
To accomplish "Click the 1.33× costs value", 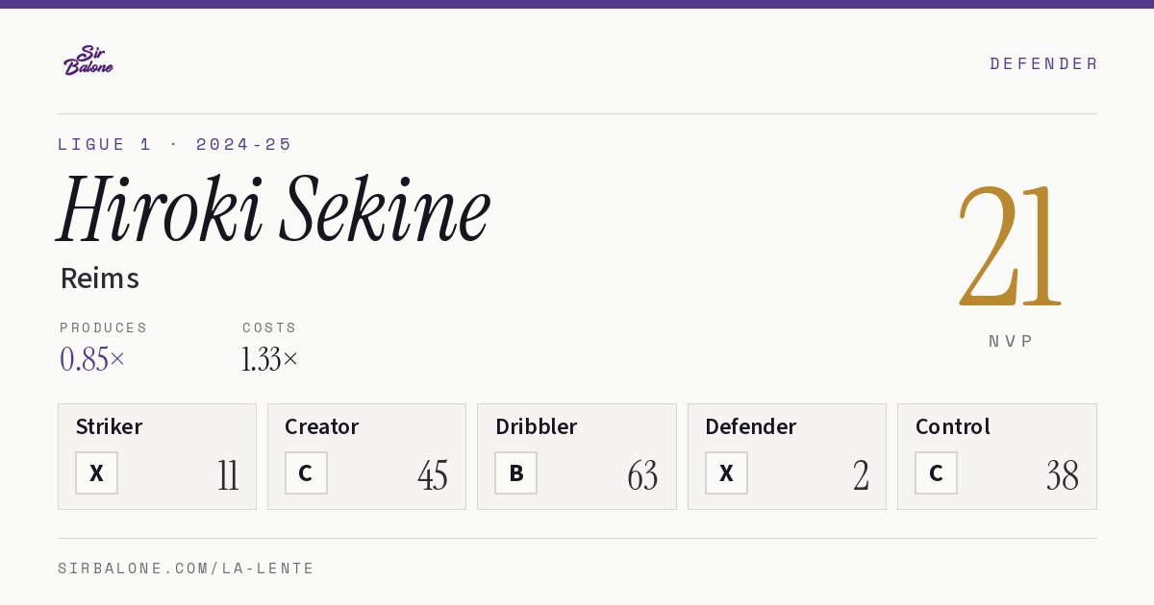I will pos(270,359).
